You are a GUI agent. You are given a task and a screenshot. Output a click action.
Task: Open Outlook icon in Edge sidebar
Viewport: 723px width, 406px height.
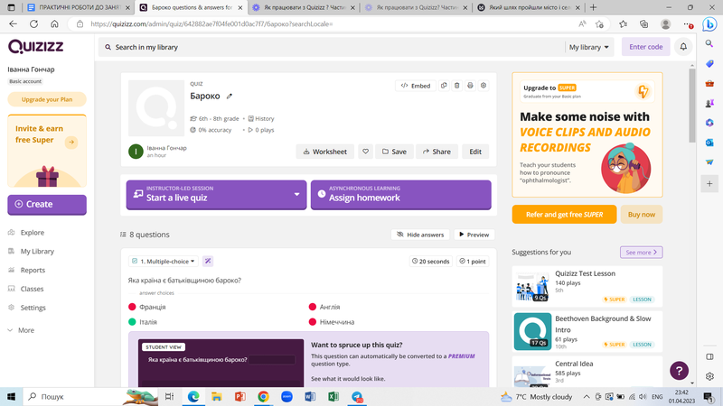tap(709, 143)
